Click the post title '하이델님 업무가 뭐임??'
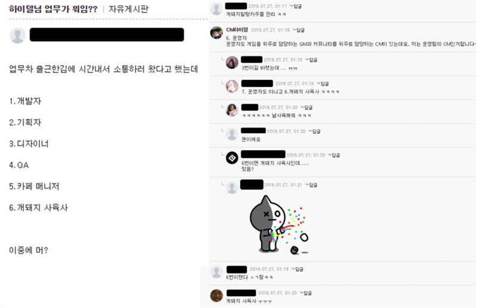 pyautogui.click(x=53, y=9)
